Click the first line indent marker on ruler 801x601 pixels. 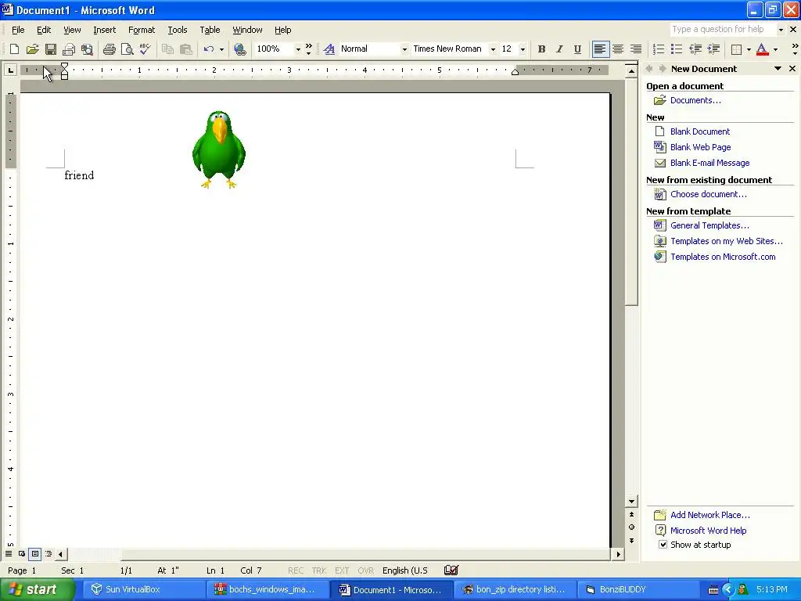pos(64,66)
